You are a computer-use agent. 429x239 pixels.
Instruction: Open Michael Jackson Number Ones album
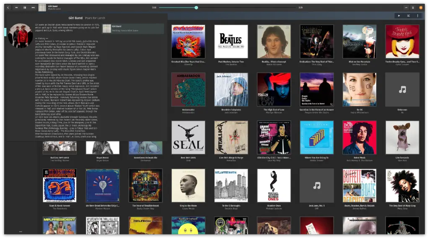(274, 186)
